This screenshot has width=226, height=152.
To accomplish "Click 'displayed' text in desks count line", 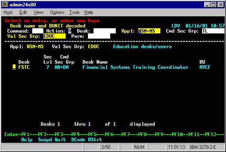I will 142,124.
